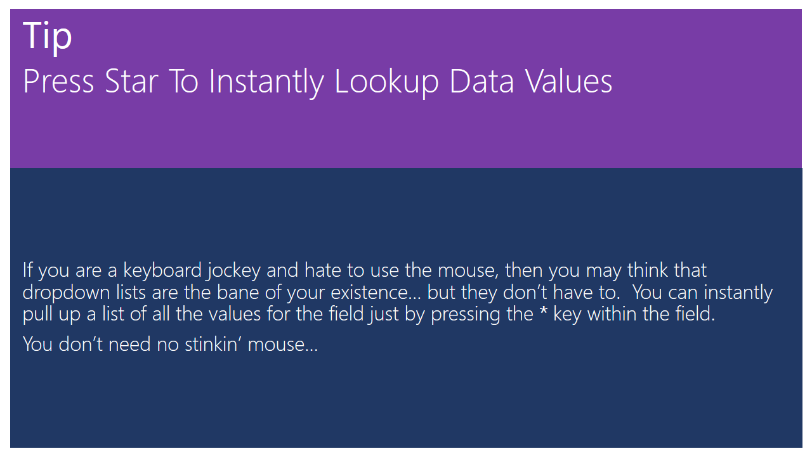Click the asterisk symbol in the body text
The width and height of the screenshot is (812, 456).
542,312
